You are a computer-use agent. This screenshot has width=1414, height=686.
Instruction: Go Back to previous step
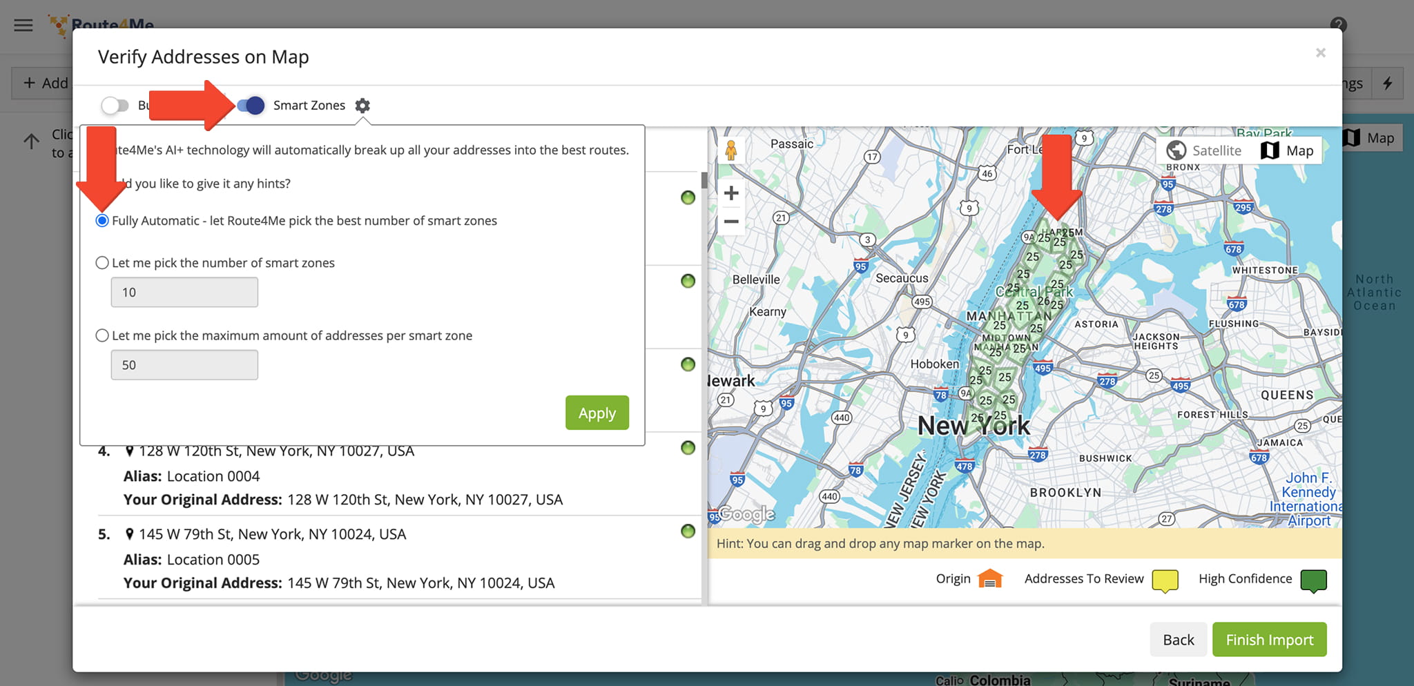point(1178,640)
